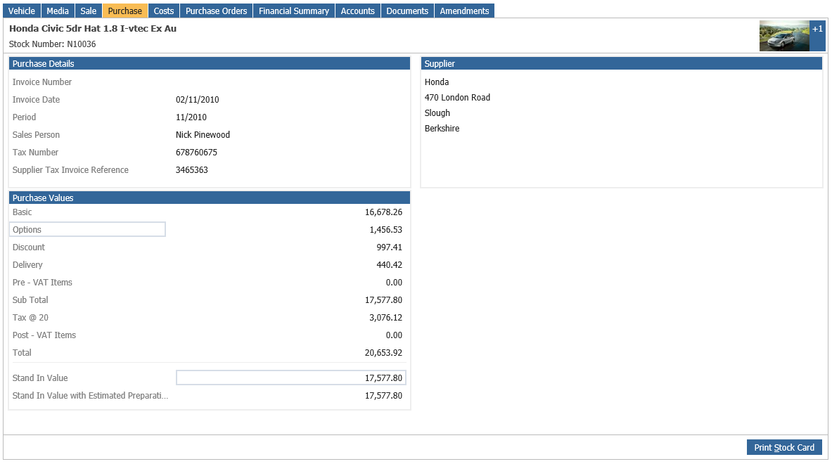Select the Total value 20,653.92
The image size is (832, 464).
coord(383,353)
